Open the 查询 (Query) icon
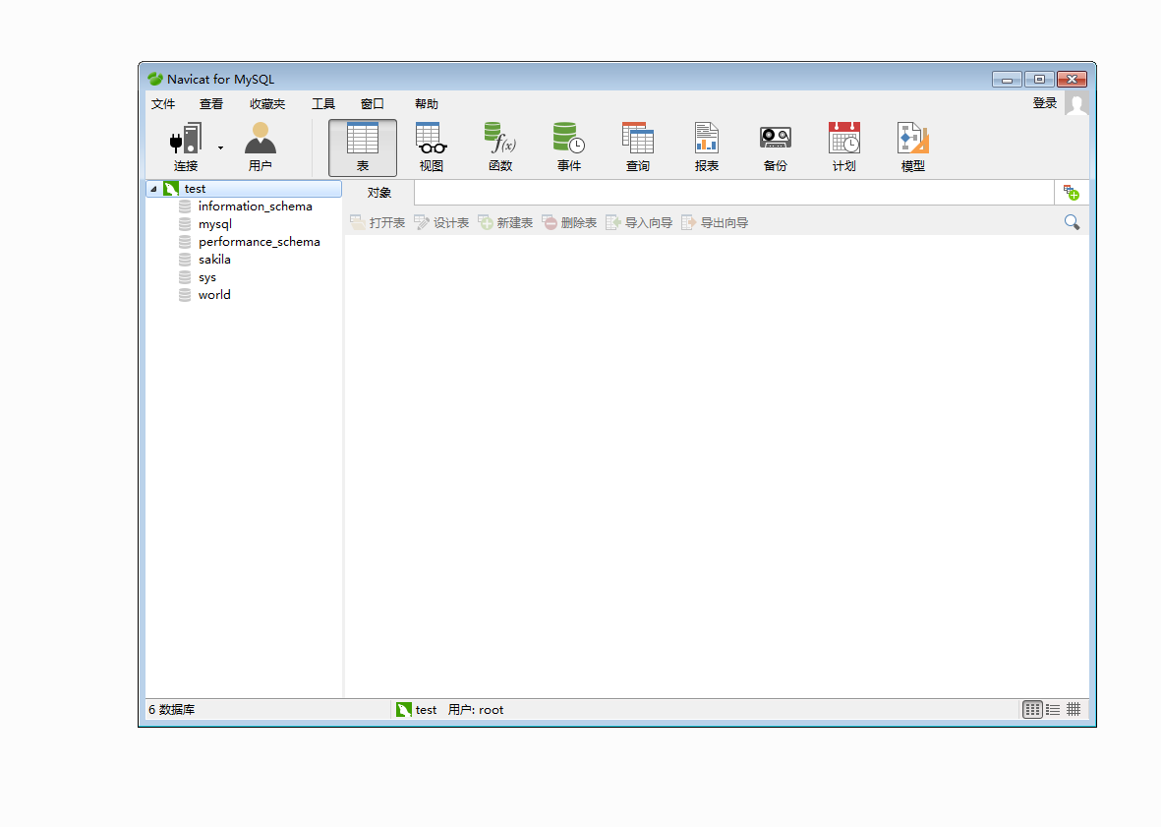 637,148
